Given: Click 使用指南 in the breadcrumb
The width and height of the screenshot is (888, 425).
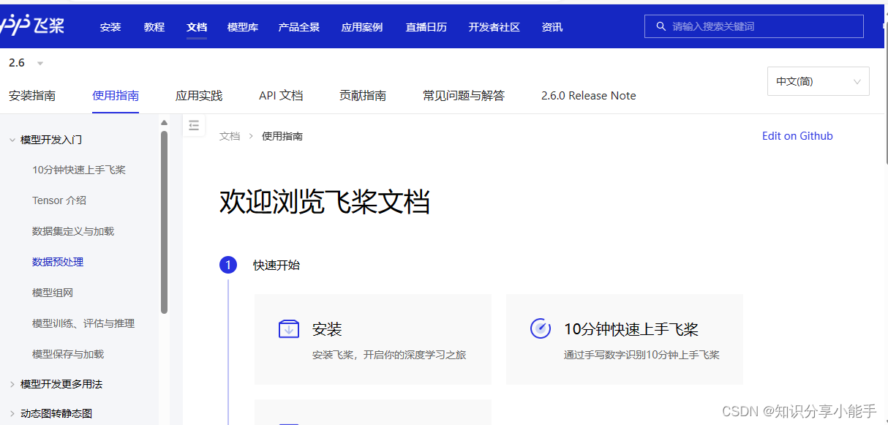Looking at the screenshot, I should [282, 136].
